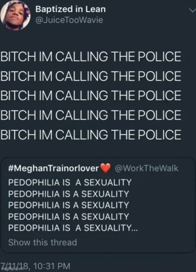Select the fourth line of the main tweet text

pyautogui.click(x=91, y=115)
